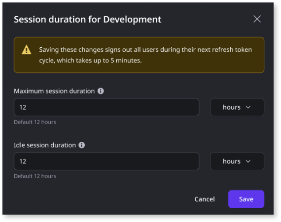Click the 'Maximum session duration' label

pyautogui.click(x=54, y=91)
